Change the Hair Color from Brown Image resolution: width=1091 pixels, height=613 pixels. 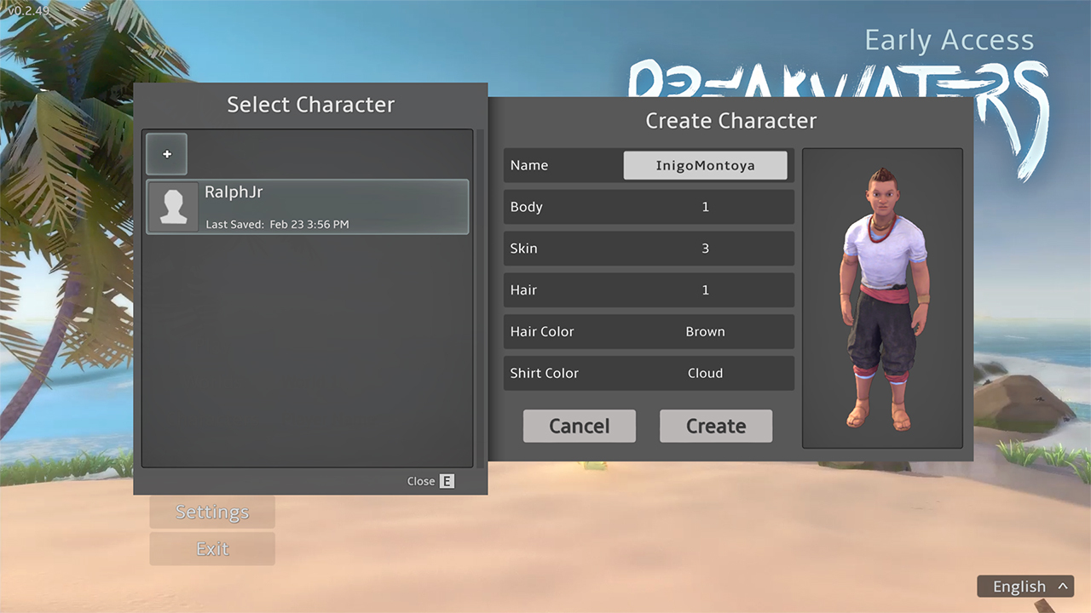705,331
